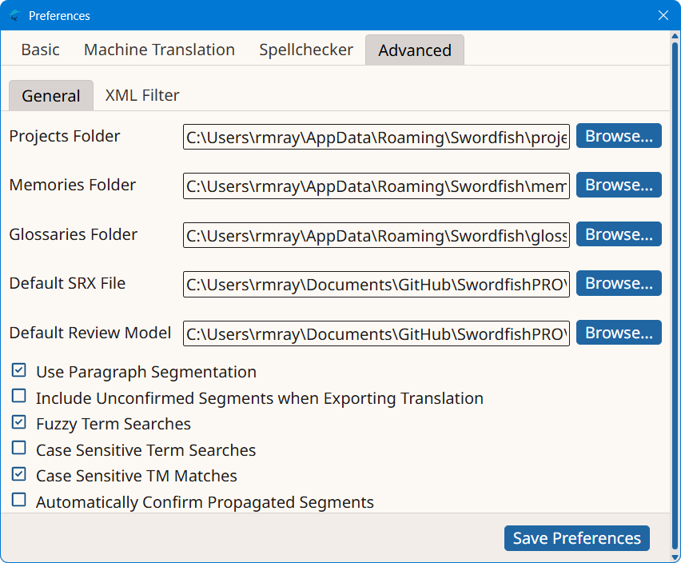The width and height of the screenshot is (681, 563).
Task: Select the Spellchecker tab
Action: (306, 50)
